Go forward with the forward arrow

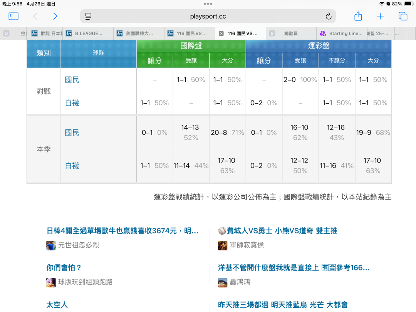click(x=55, y=16)
